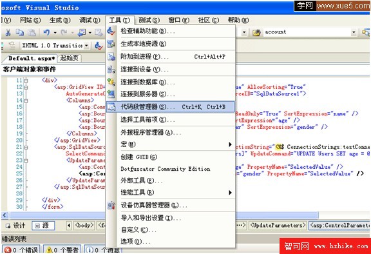
Task: Click the 连接到设备 menu item icon
Action: tap(111, 70)
